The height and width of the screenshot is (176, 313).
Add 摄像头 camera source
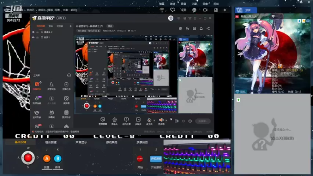point(114,121)
